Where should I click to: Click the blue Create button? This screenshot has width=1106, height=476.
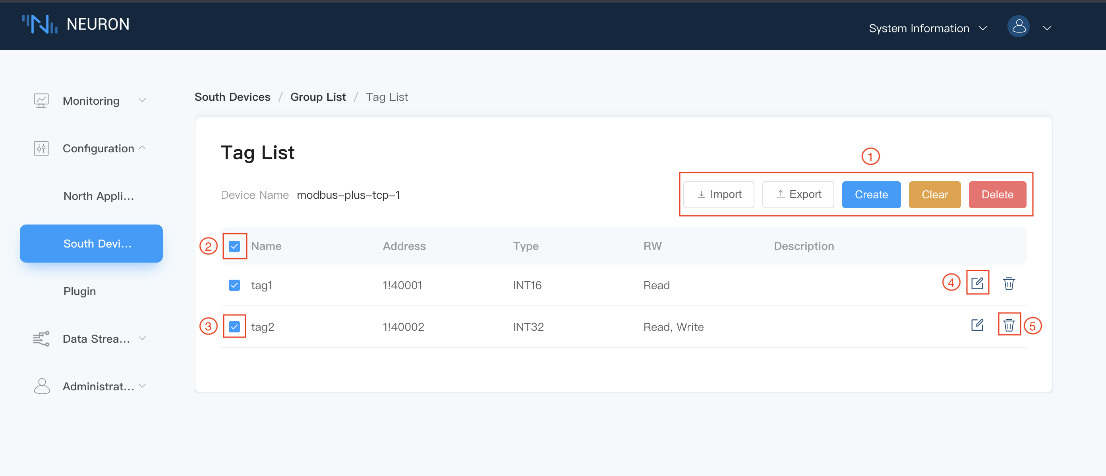click(x=871, y=195)
